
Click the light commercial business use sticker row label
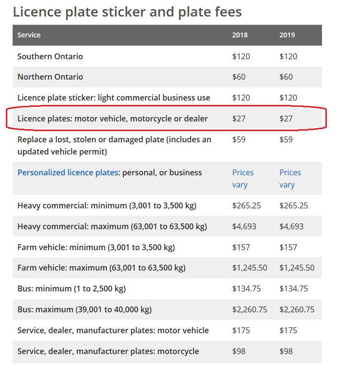pos(114,98)
